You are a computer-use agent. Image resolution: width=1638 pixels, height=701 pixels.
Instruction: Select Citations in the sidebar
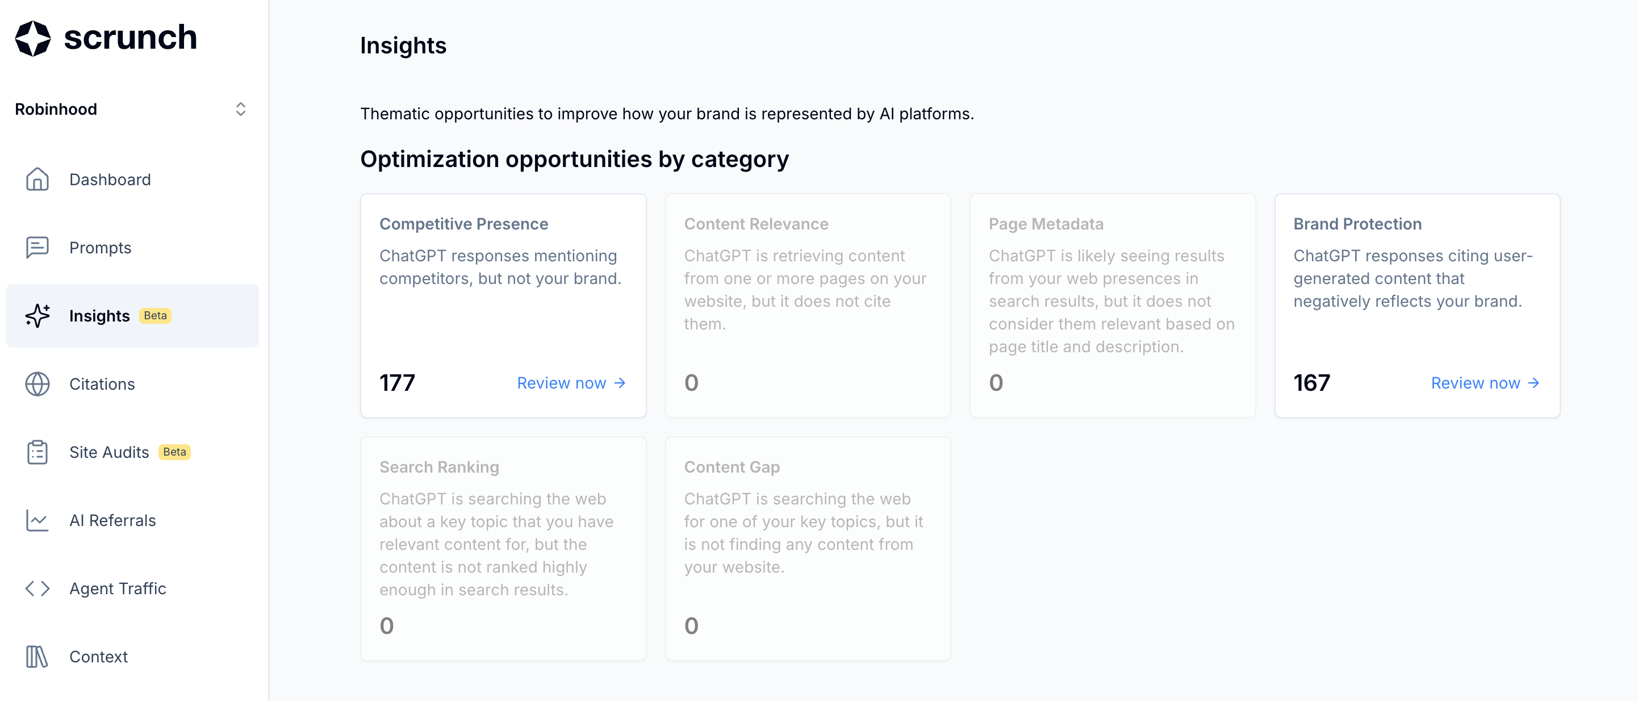(x=102, y=384)
